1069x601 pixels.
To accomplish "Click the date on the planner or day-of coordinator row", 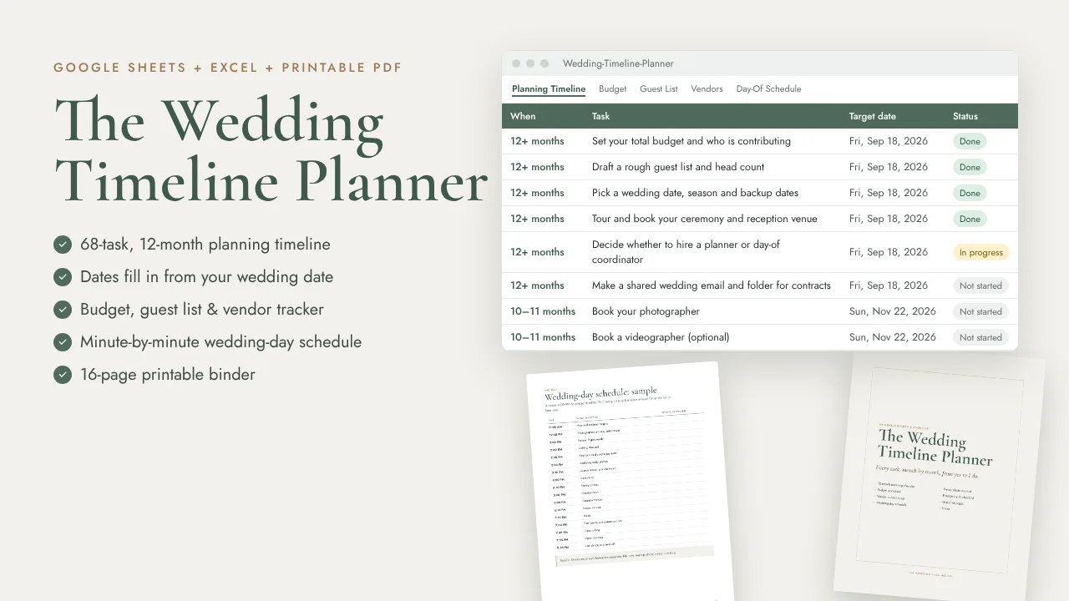I will tap(889, 252).
